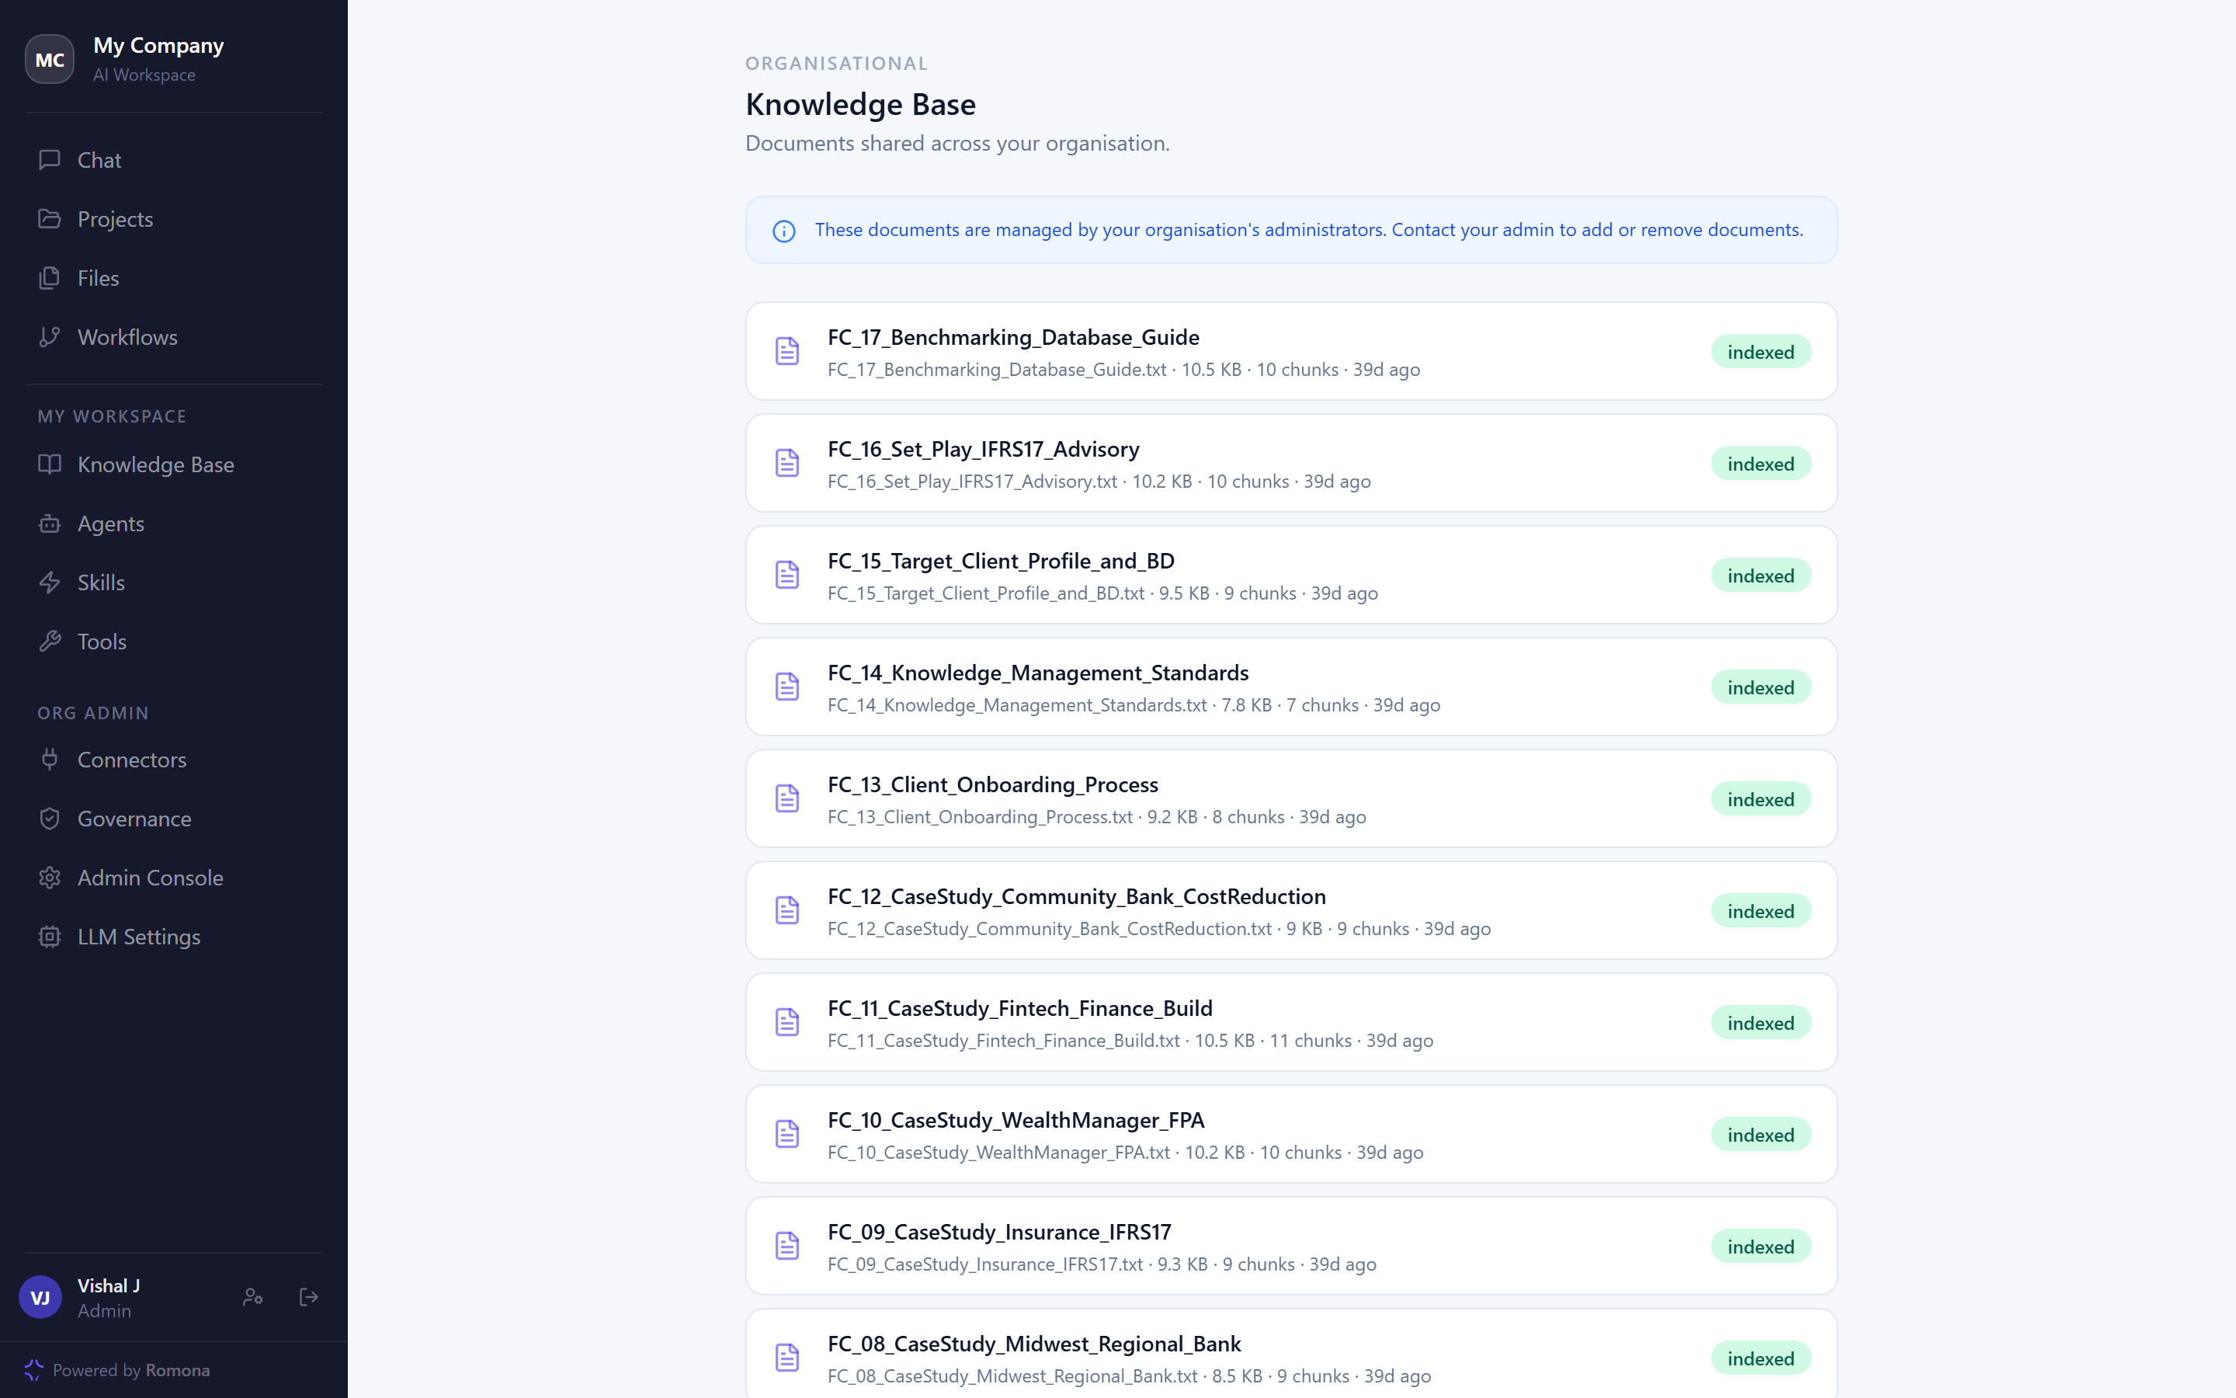Open FC_09_CaseStudy_Insurance_IFRS17 title
The height and width of the screenshot is (1398, 2236).
1000,1233
